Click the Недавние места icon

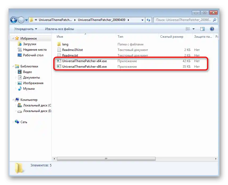20,49
